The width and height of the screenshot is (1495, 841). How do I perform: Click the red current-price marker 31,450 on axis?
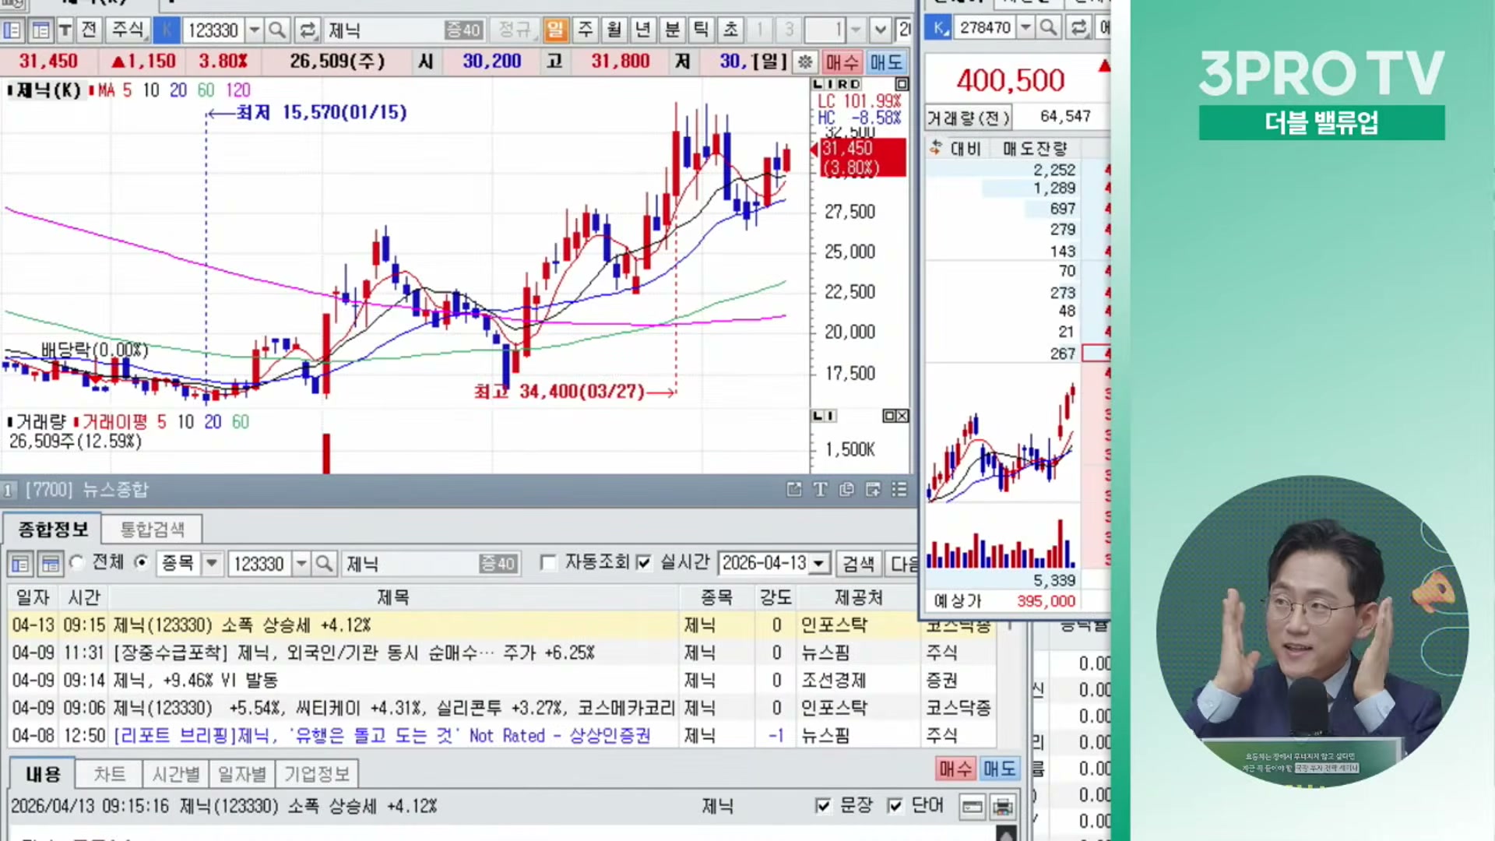(862, 157)
